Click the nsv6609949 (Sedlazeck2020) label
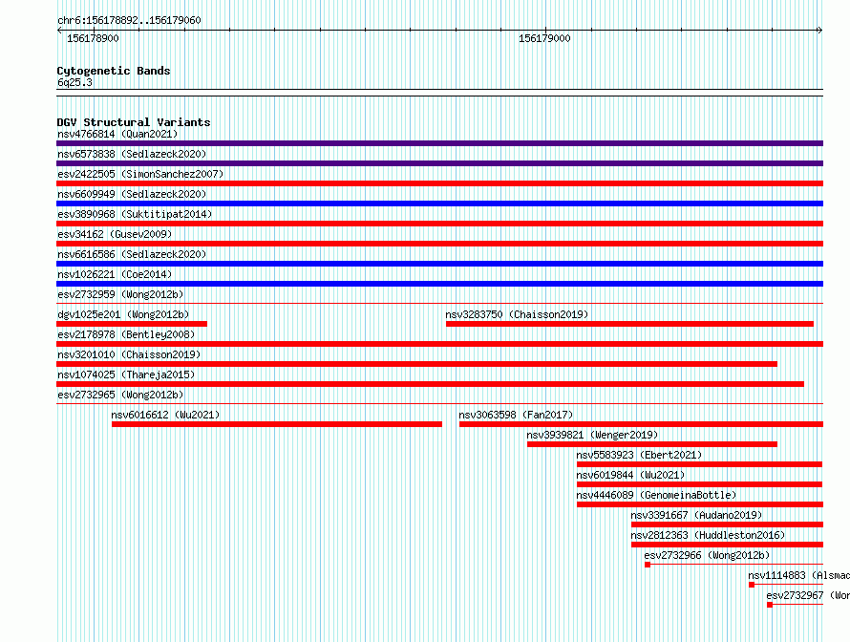This screenshot has width=850, height=642. pyautogui.click(x=132, y=194)
